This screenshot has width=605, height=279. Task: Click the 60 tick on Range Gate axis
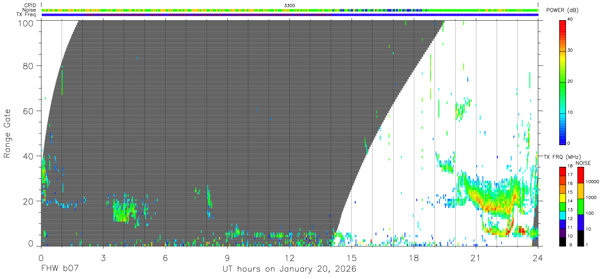pyautogui.click(x=29, y=111)
